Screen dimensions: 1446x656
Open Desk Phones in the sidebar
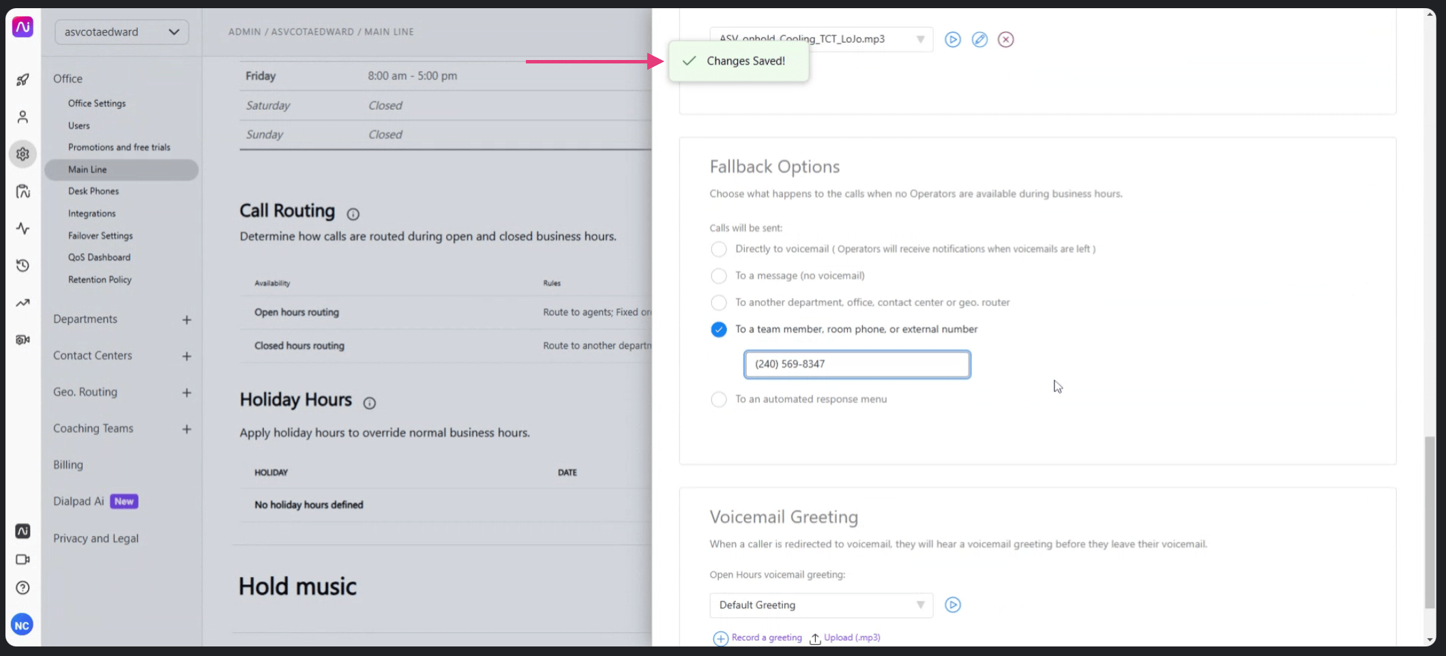pos(93,191)
